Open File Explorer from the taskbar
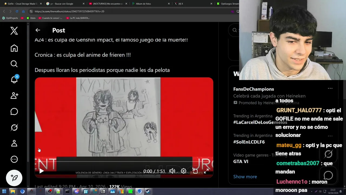346x195 pixels. pyautogui.click(x=13, y=191)
